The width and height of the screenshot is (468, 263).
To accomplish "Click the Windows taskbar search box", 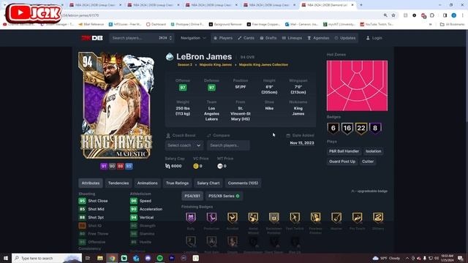I will click(47, 258).
